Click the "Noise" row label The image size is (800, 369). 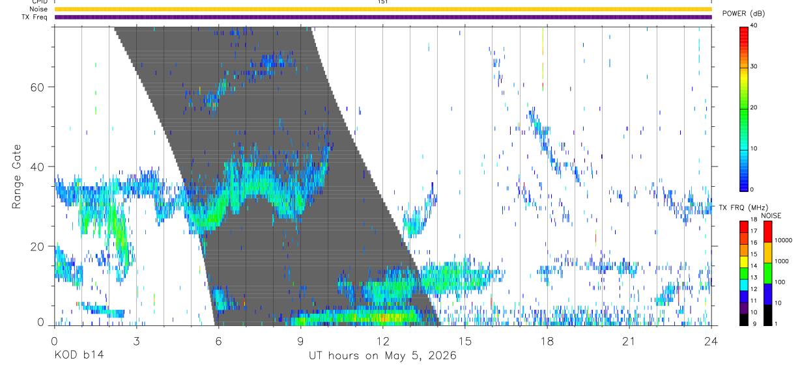[38, 9]
